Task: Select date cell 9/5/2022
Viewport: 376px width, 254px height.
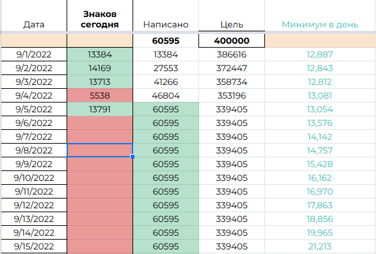Action: [34, 109]
